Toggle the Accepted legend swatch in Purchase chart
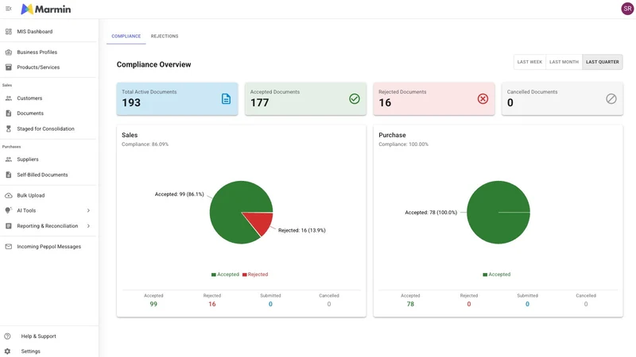 [485, 274]
